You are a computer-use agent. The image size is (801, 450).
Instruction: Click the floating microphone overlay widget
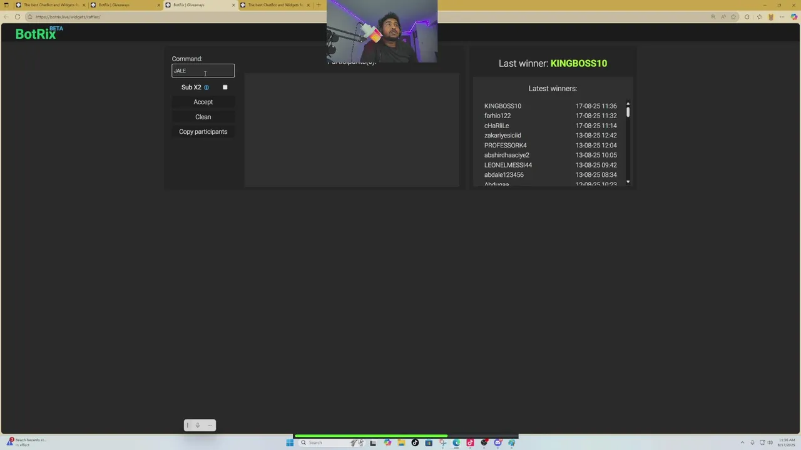[200, 426]
